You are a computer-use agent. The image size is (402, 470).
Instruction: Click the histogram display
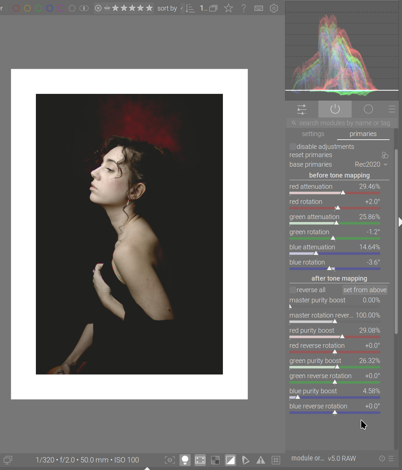pyautogui.click(x=342, y=51)
